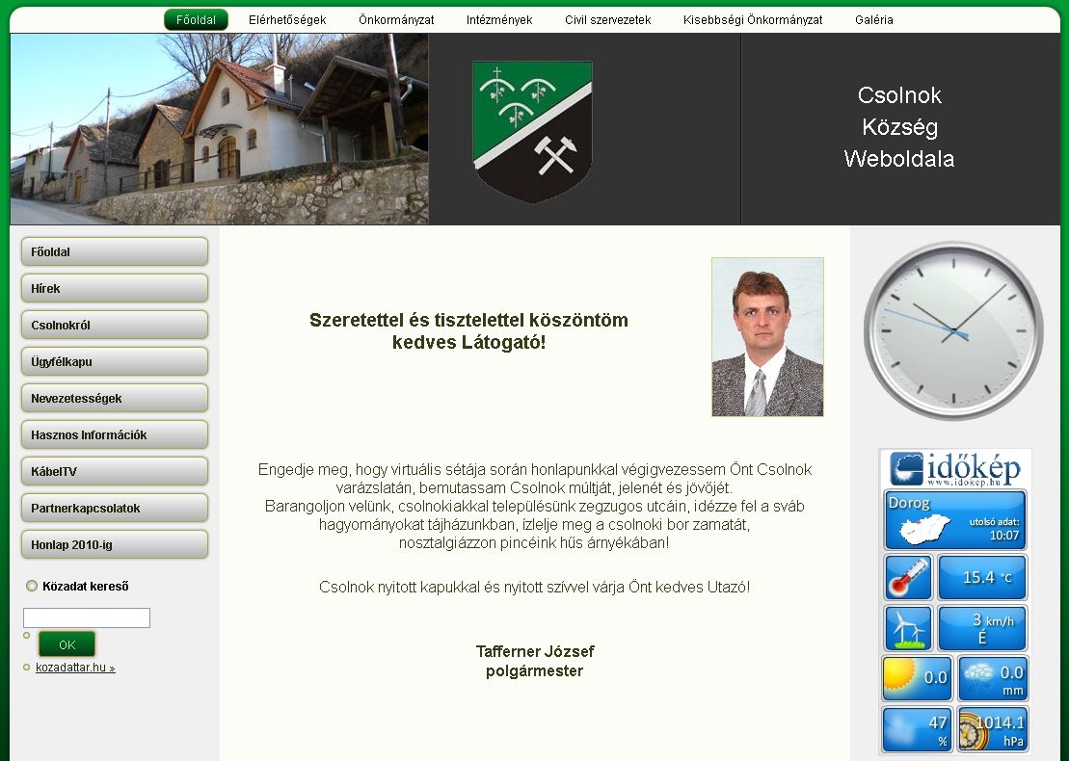Open the Önkormányzat menu item
Image resolution: width=1069 pixels, height=761 pixels.
396,20
